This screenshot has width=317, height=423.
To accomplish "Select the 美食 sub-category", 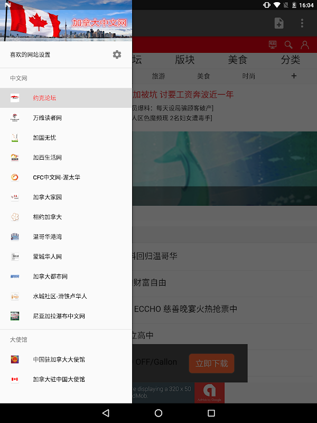I will pos(203,76).
